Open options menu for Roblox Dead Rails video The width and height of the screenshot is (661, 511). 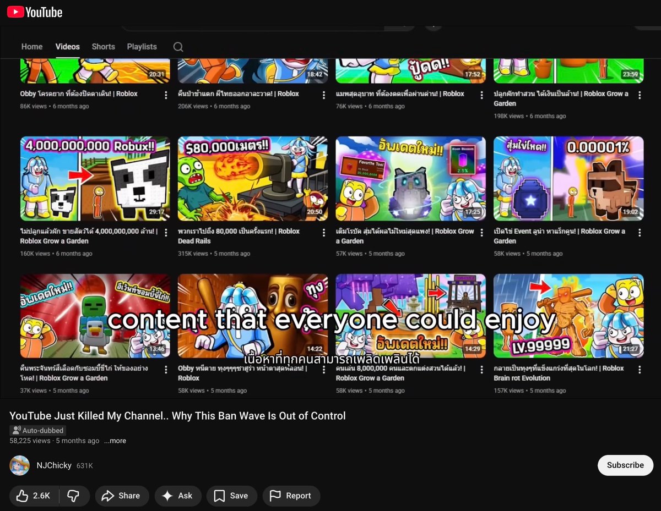click(x=324, y=233)
